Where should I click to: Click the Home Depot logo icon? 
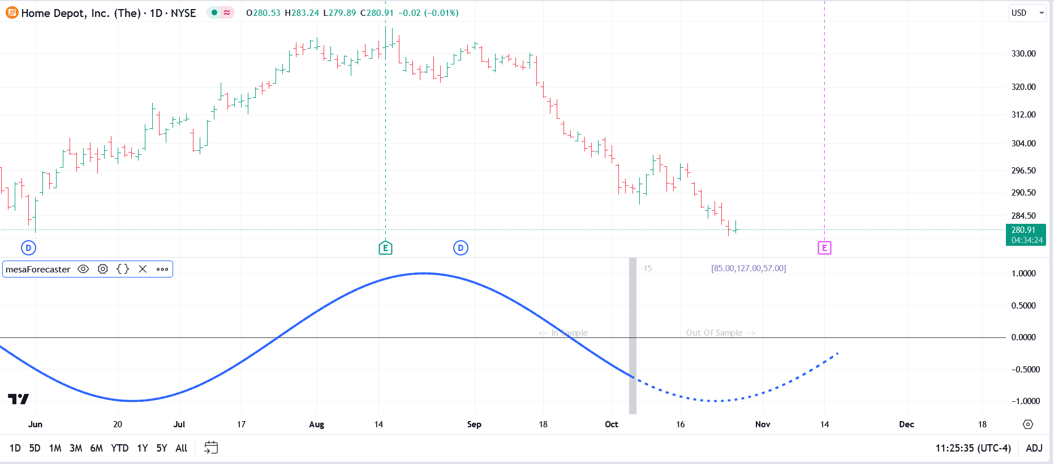[12, 12]
